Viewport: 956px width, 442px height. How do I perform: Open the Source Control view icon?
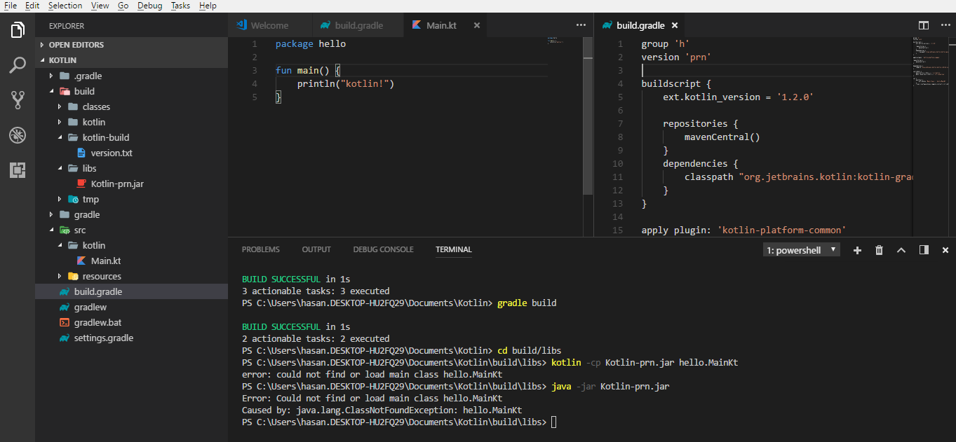pos(18,99)
